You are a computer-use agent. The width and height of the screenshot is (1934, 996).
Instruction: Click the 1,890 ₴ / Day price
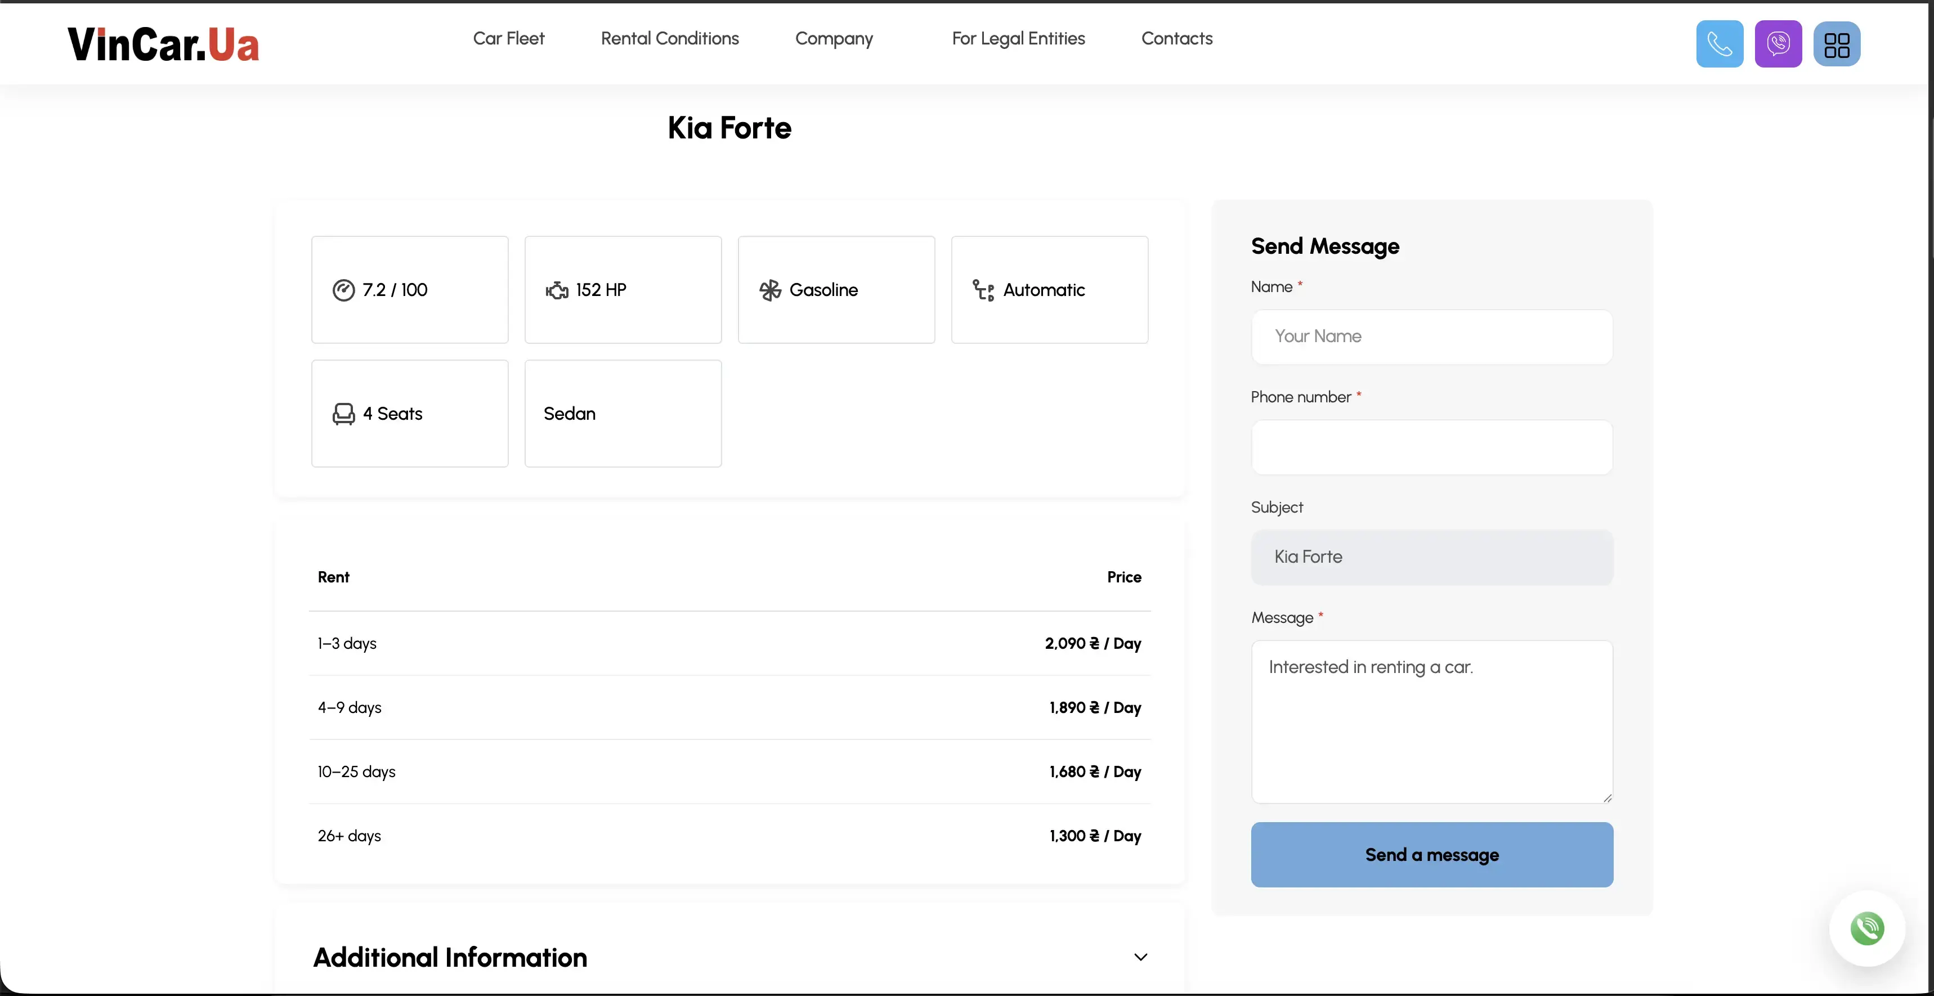pos(1095,708)
